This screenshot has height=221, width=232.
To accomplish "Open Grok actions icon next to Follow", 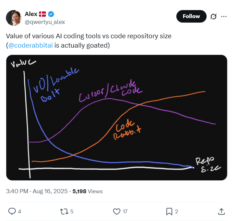I will (214, 16).
